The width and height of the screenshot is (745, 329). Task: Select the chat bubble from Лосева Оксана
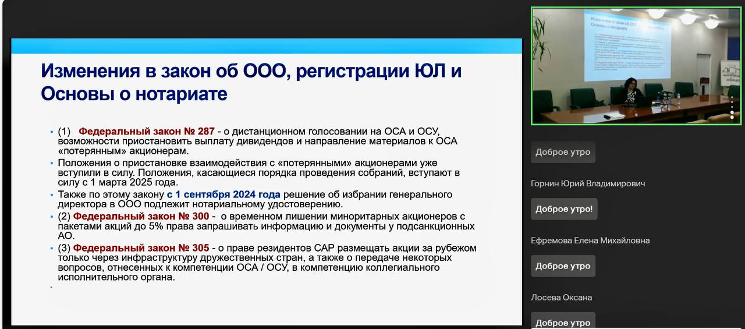click(562, 321)
